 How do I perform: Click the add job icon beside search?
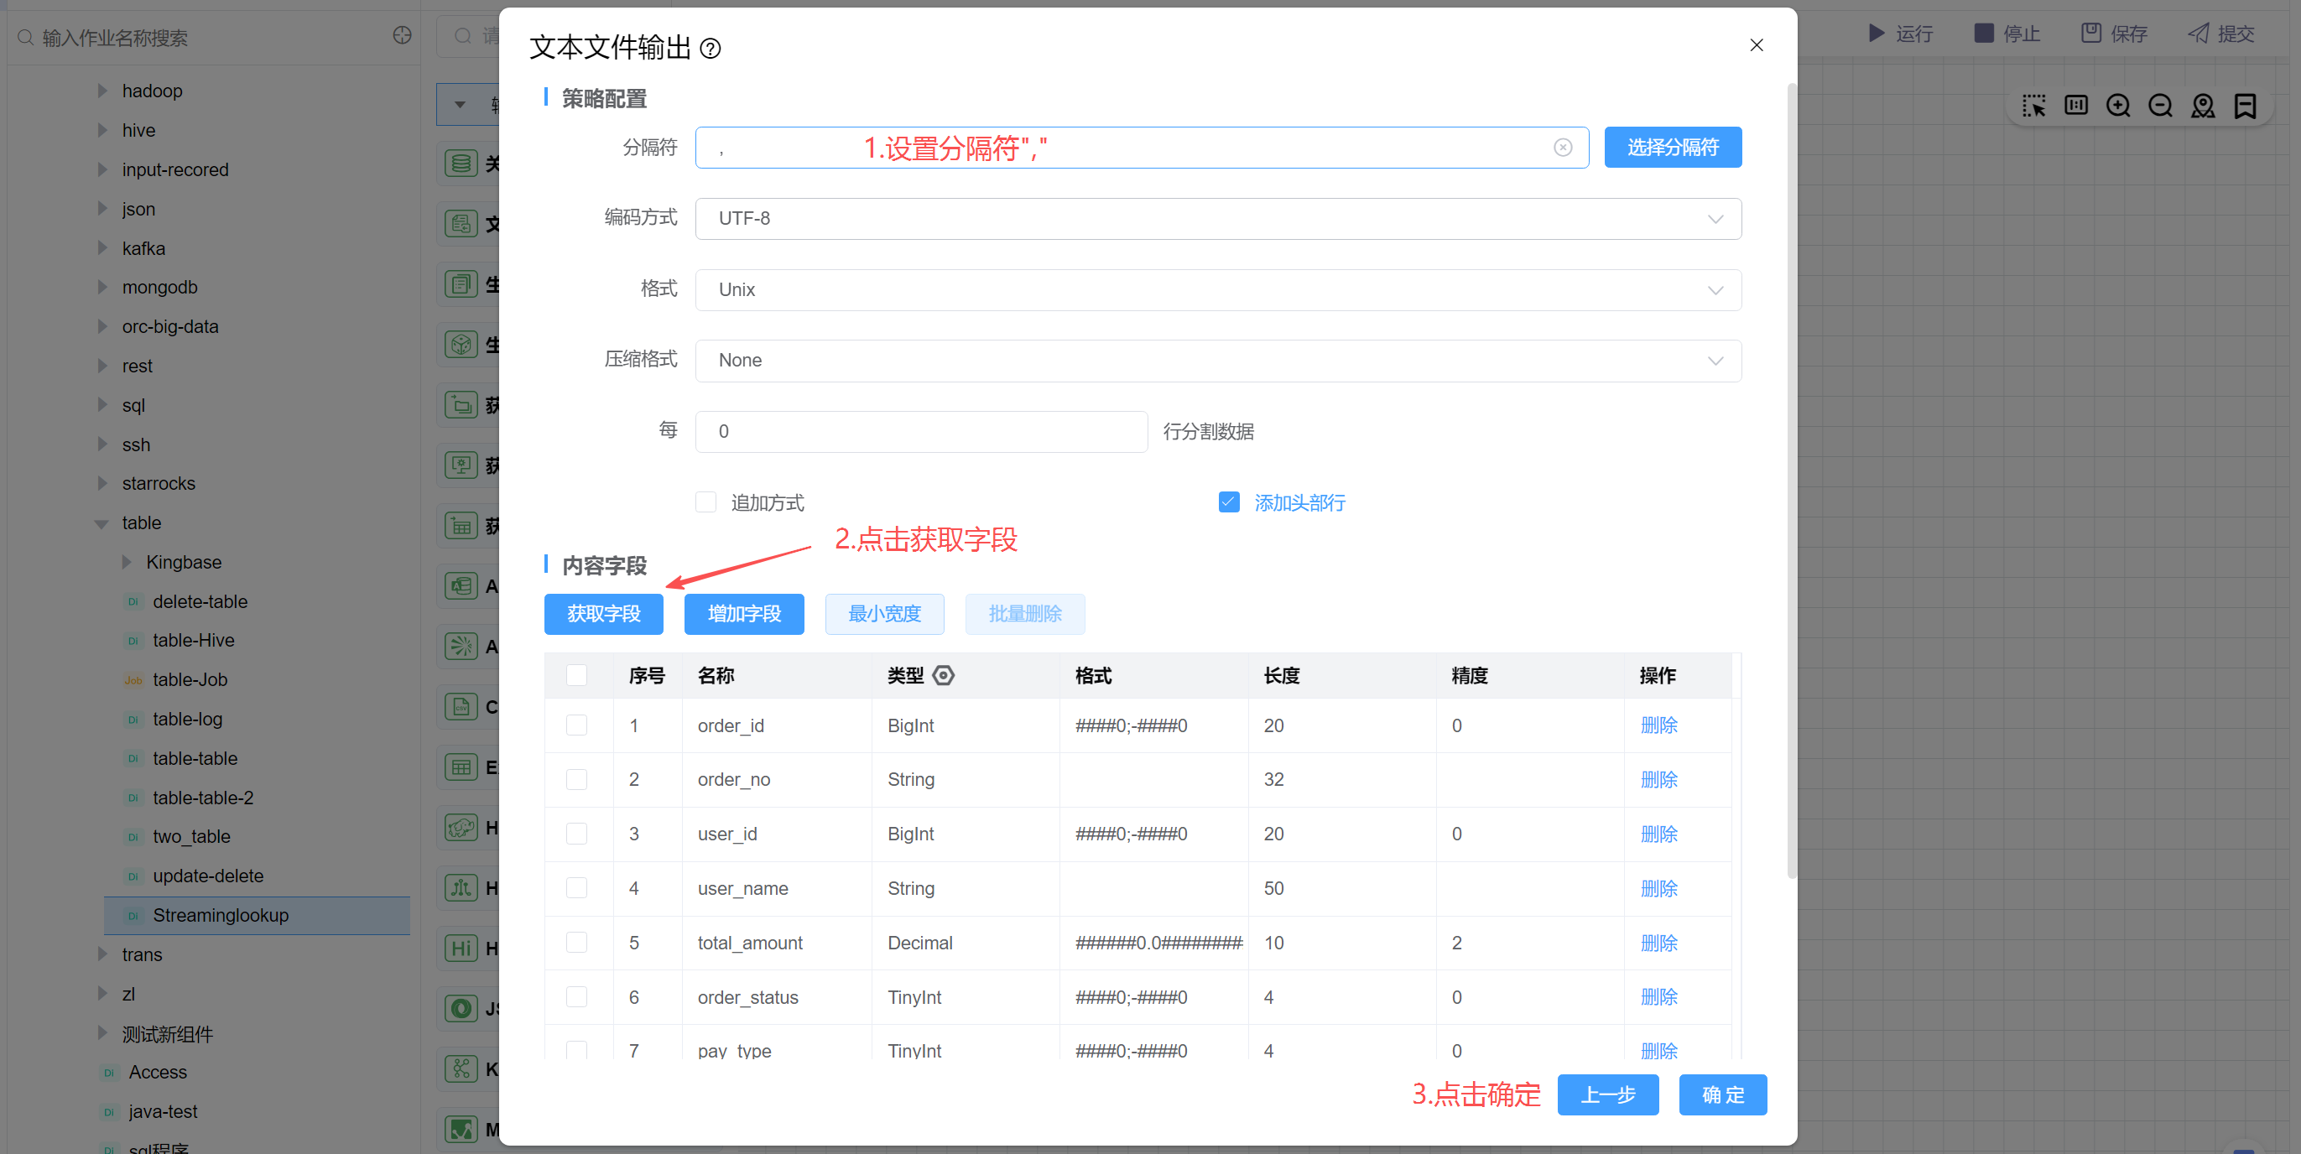402,36
